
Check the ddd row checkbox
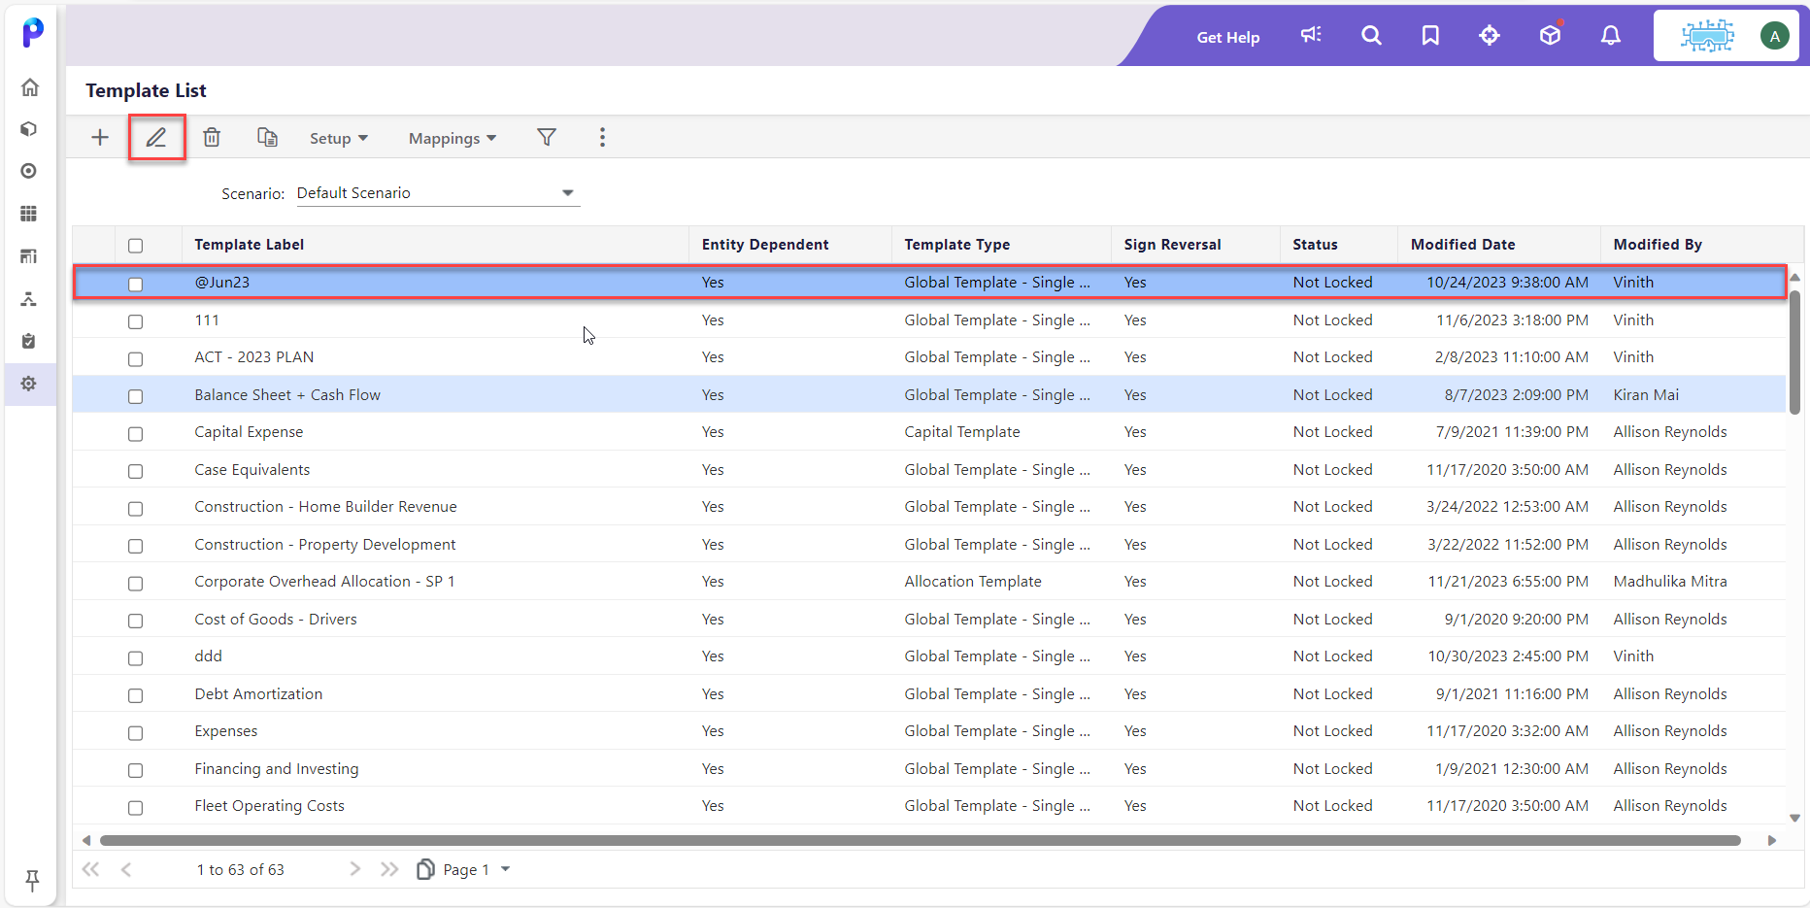(136, 657)
